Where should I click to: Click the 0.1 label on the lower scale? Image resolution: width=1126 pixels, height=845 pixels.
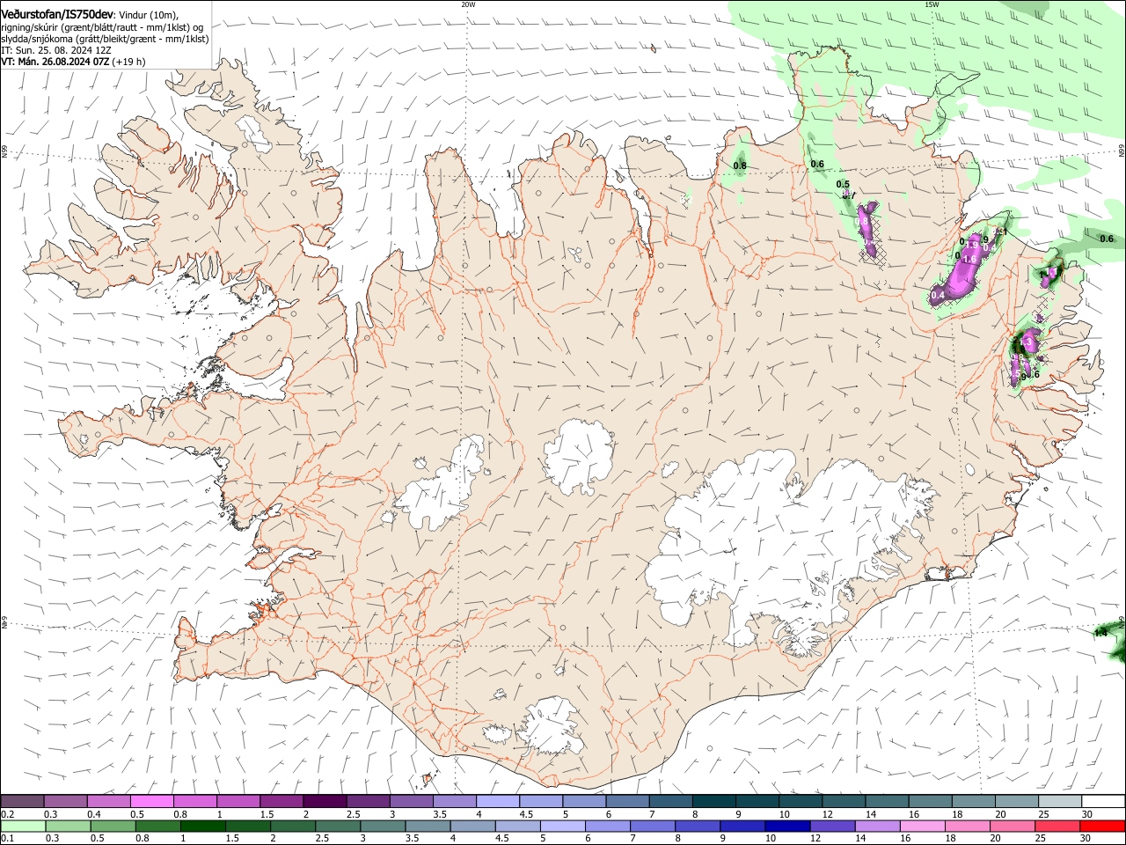click(x=8, y=838)
